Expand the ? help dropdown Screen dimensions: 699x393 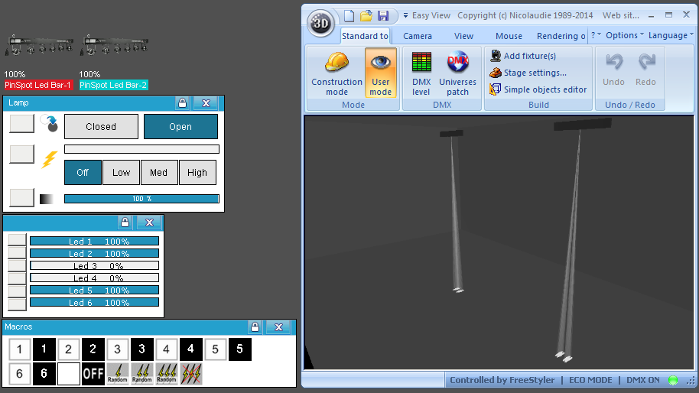click(596, 35)
